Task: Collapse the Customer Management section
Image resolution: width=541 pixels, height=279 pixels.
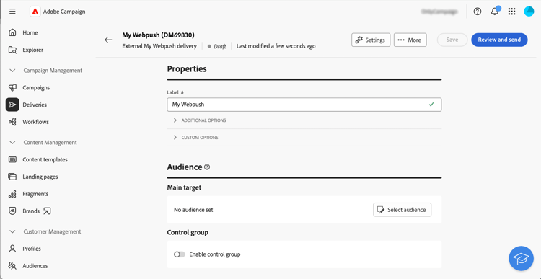Action: (12, 231)
